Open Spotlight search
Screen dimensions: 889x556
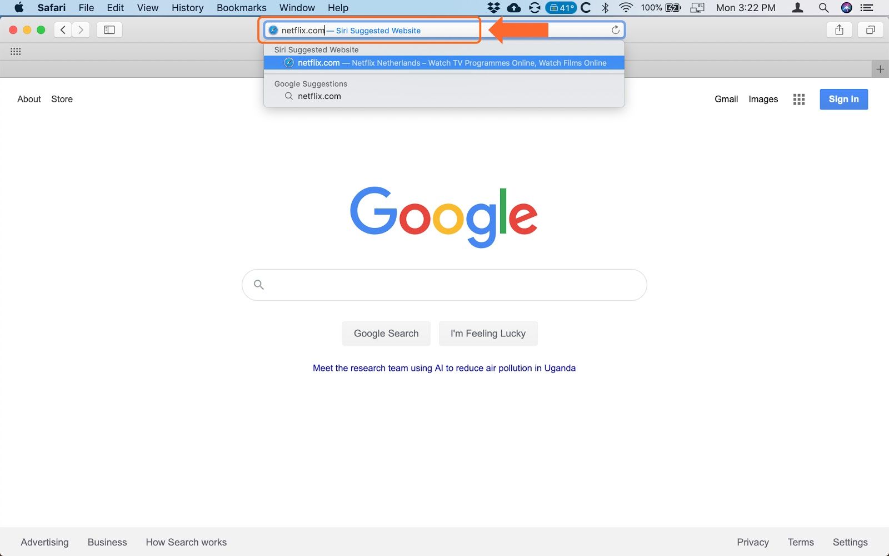823,8
